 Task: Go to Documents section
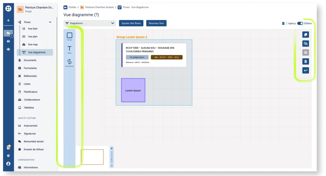pos(30,60)
